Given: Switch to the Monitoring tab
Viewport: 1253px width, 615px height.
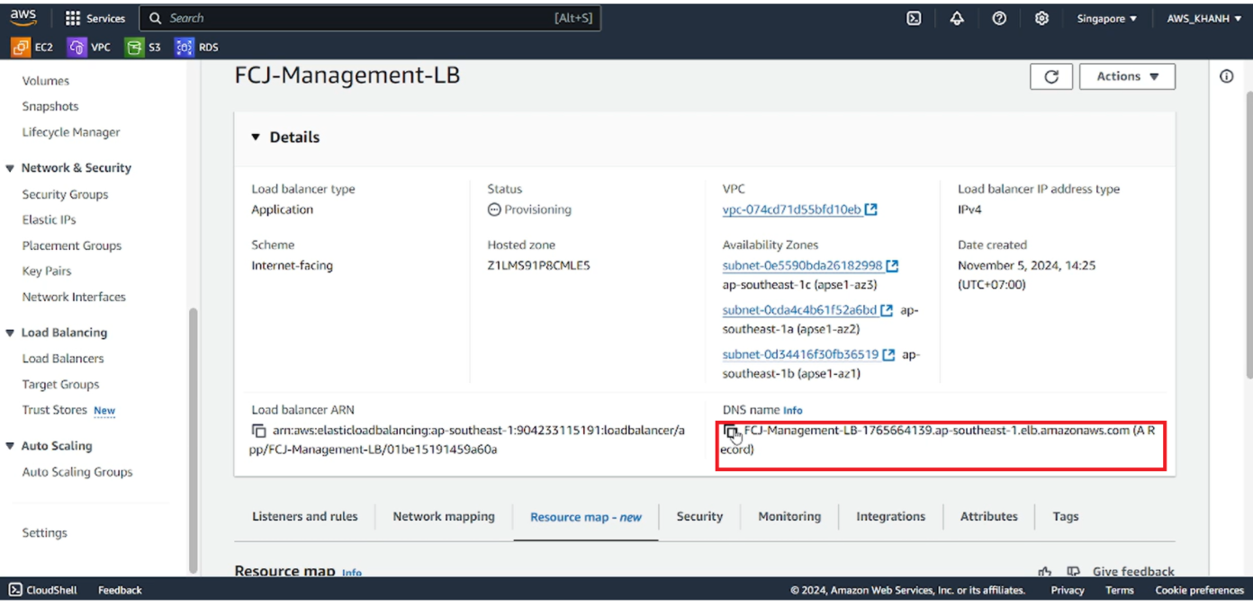Looking at the screenshot, I should click(789, 517).
